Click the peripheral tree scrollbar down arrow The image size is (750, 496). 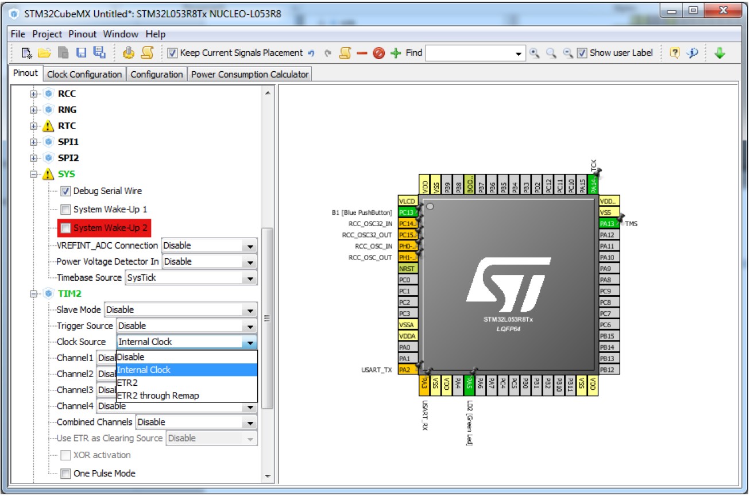pos(267,476)
